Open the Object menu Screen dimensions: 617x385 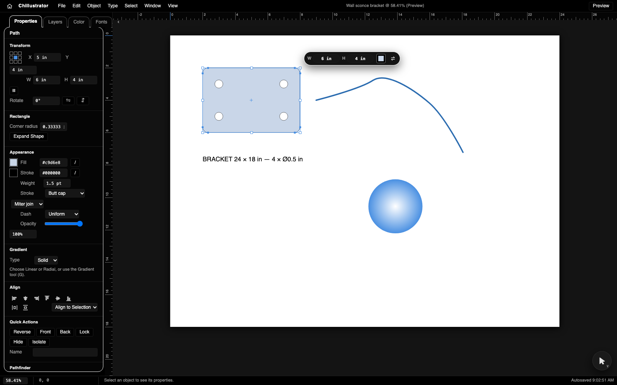(x=94, y=6)
